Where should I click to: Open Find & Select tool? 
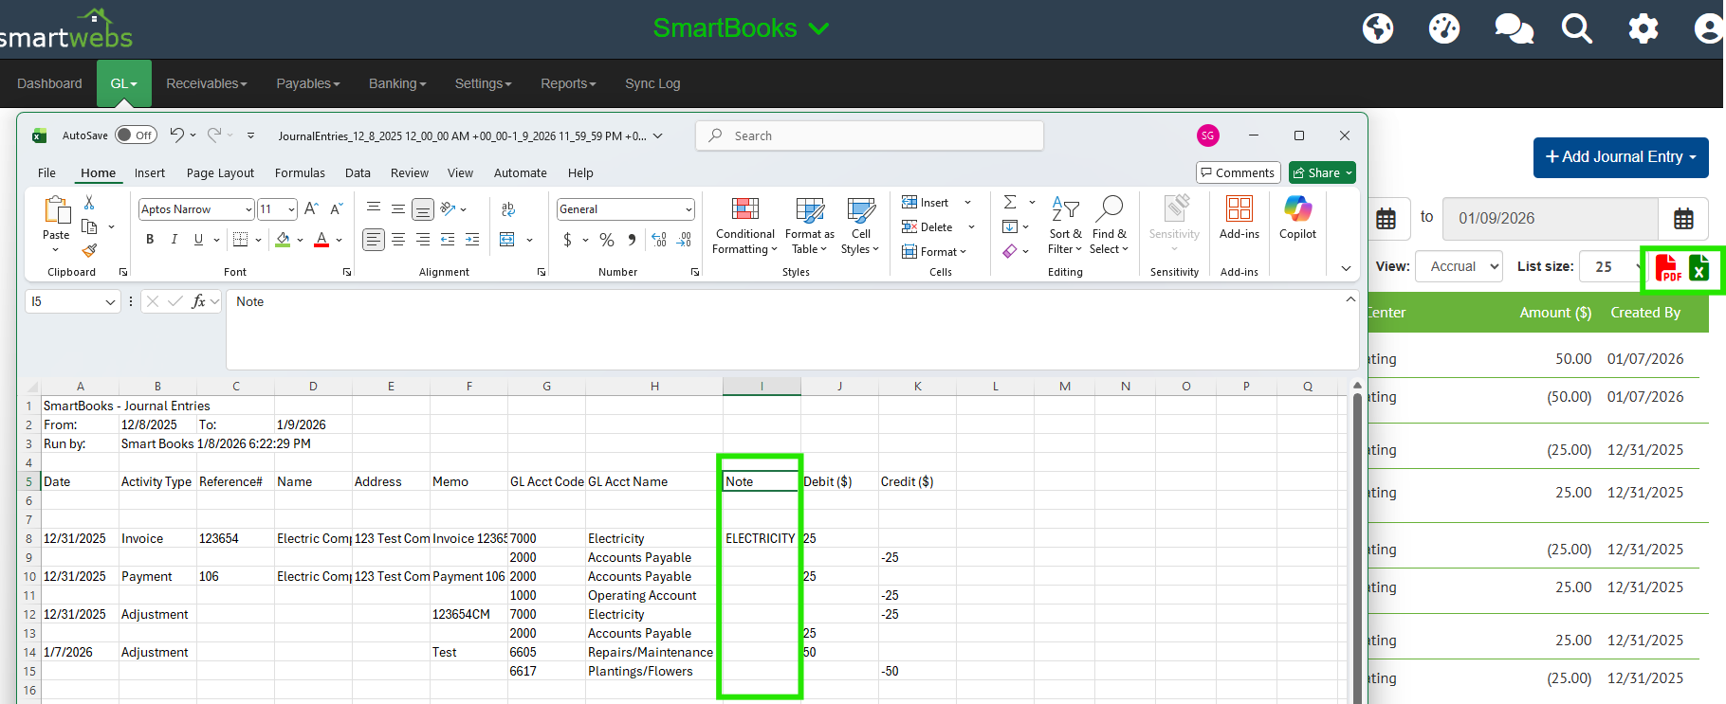1109,226
